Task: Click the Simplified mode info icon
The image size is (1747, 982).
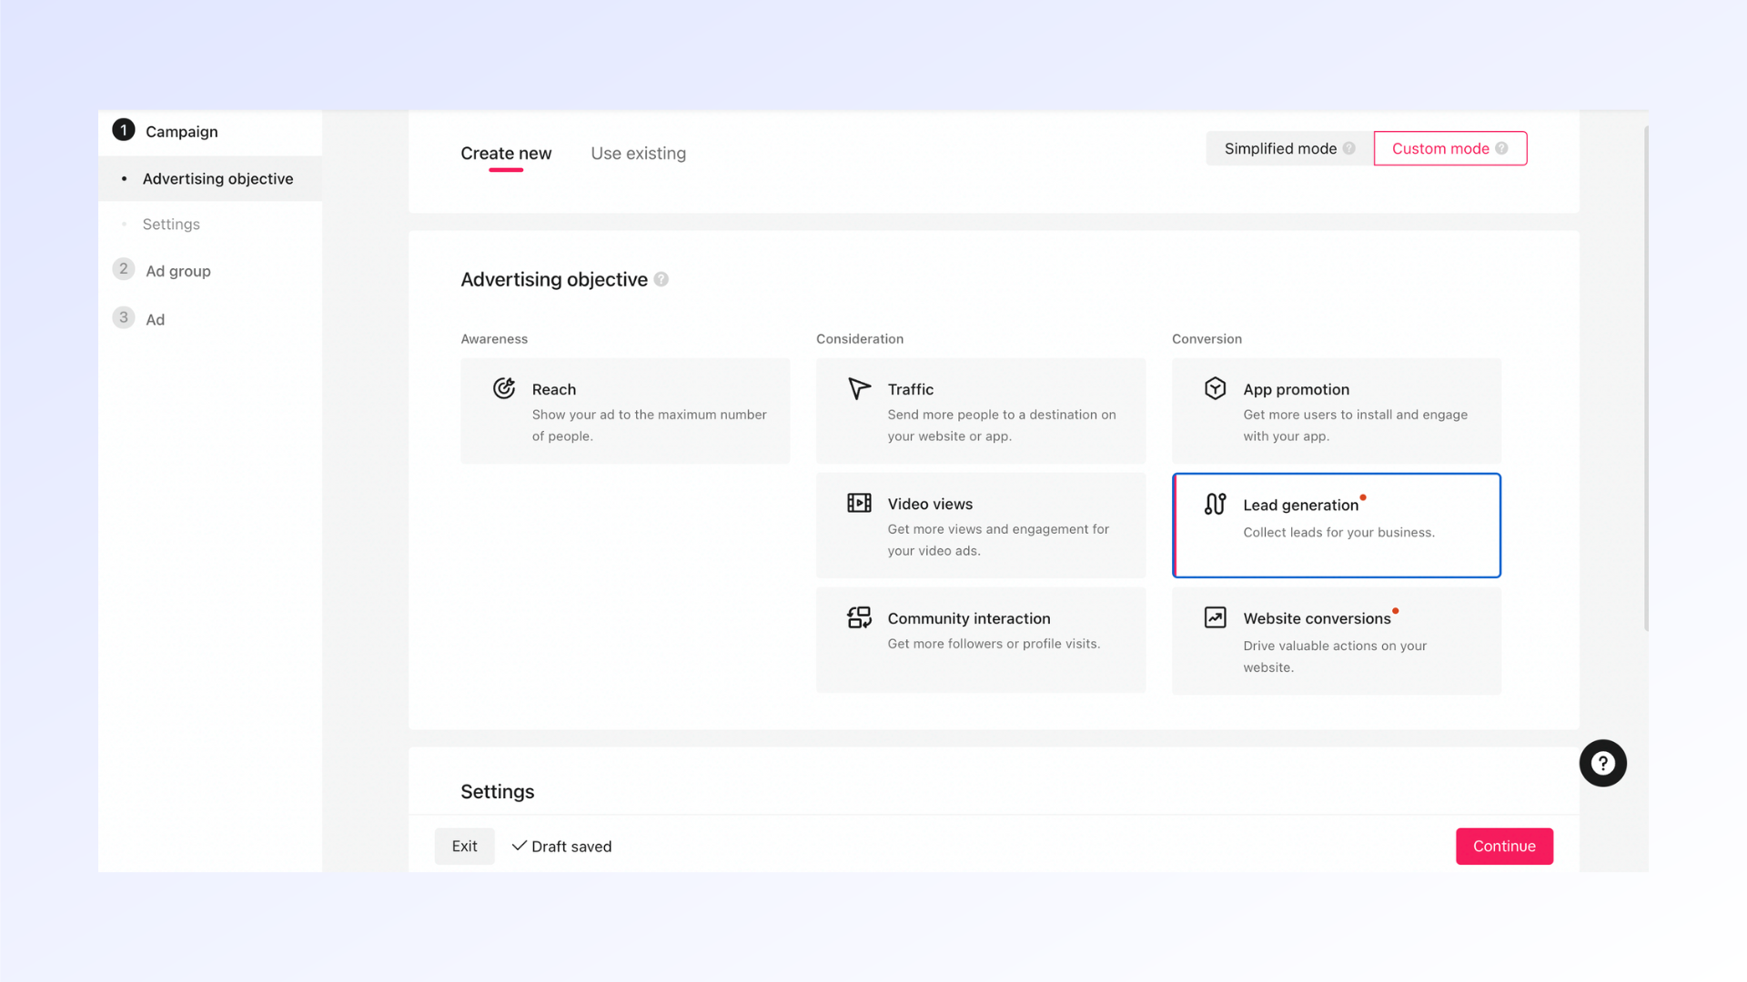Action: [1349, 149]
